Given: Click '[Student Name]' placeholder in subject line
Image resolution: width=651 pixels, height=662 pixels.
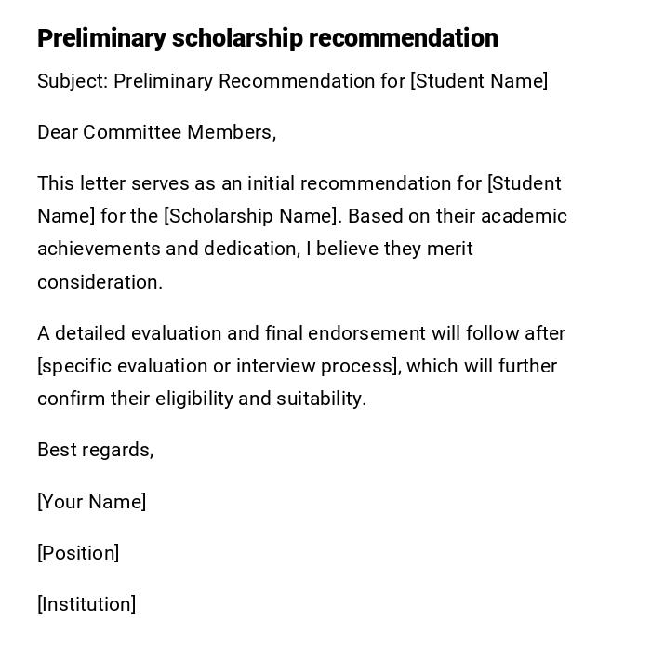Looking at the screenshot, I should (479, 81).
